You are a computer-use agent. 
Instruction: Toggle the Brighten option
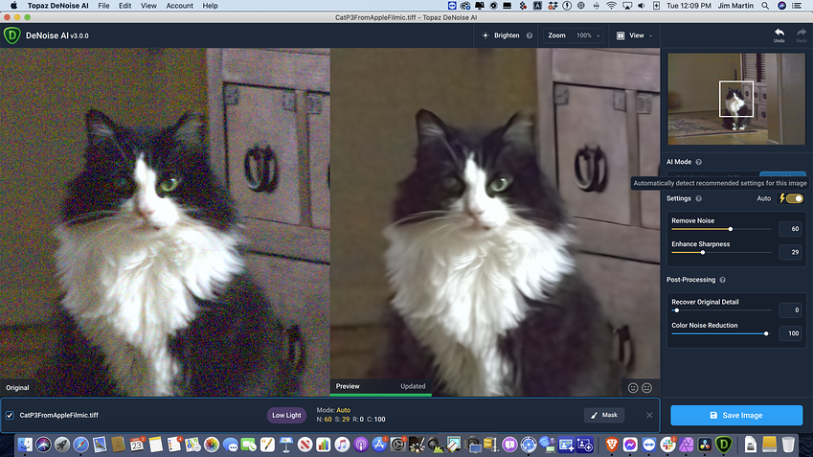(x=501, y=35)
